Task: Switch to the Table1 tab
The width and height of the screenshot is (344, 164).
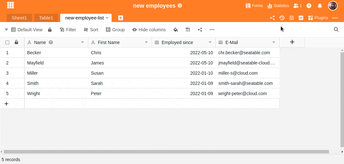Action: pyautogui.click(x=46, y=18)
